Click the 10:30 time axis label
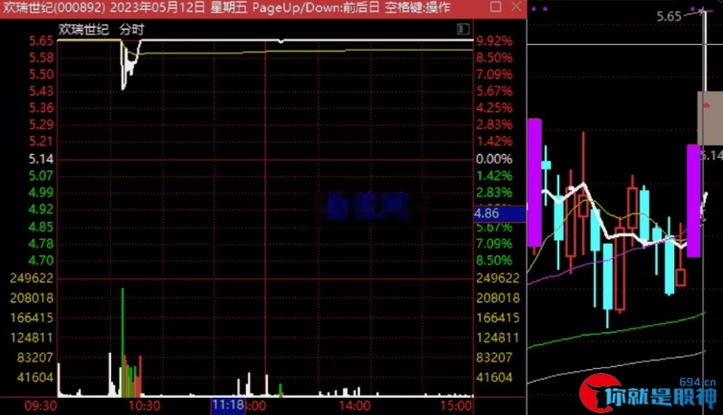The width and height of the screenshot is (723, 415). pos(145,405)
